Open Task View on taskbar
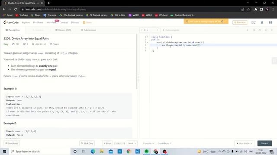 (84, 151)
